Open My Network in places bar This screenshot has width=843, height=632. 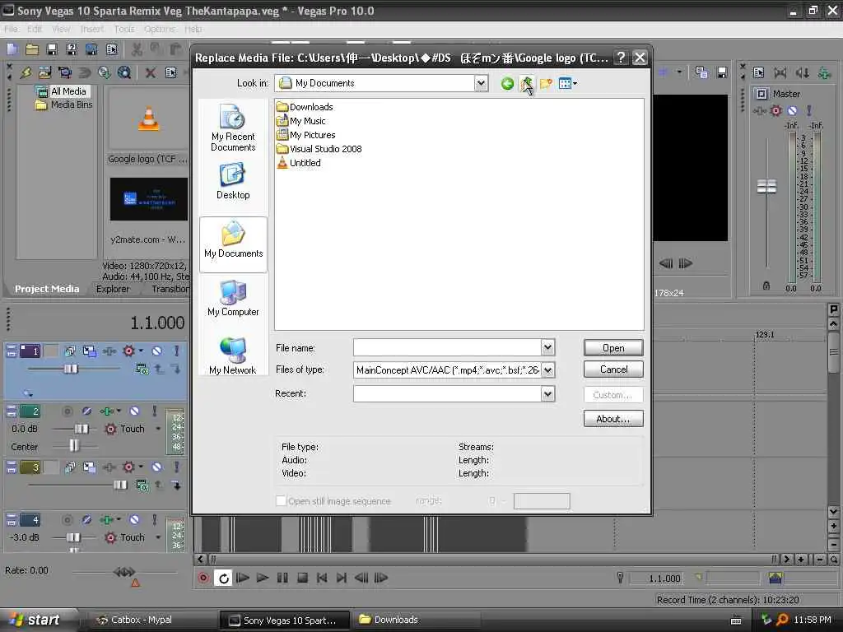[x=233, y=355]
